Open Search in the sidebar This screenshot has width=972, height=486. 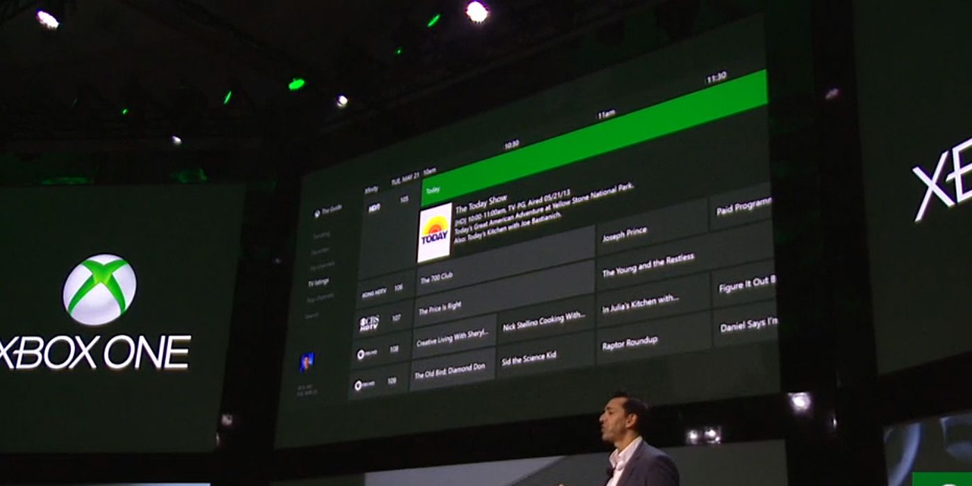[x=312, y=316]
